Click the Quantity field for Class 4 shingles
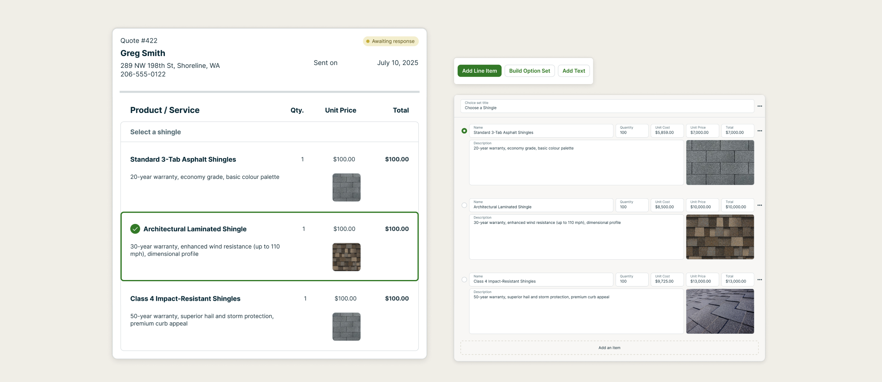 (632, 280)
